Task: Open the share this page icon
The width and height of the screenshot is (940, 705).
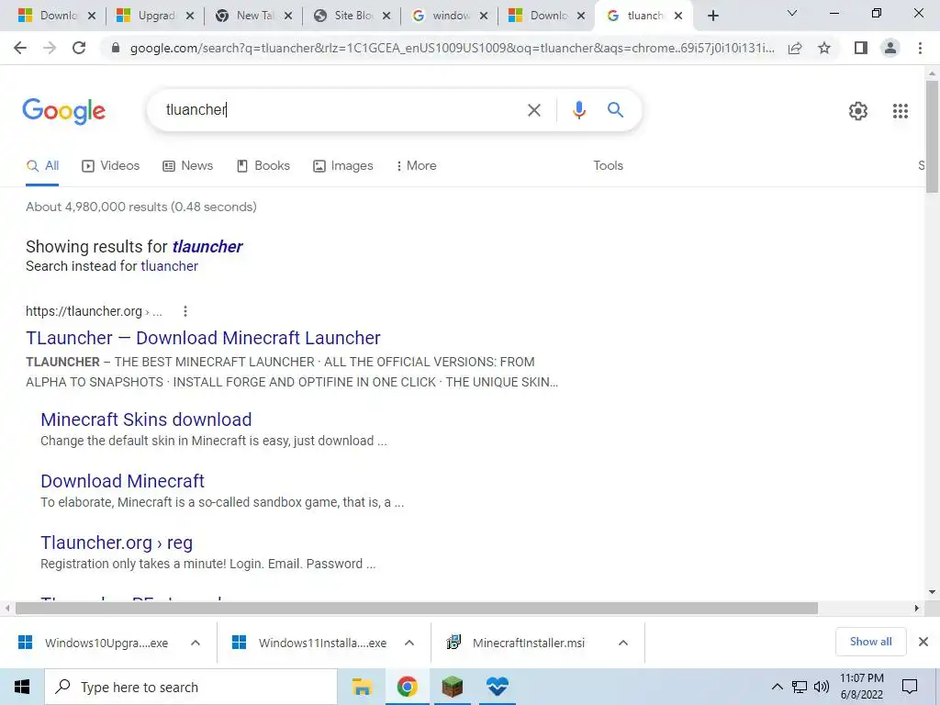Action: [x=795, y=48]
